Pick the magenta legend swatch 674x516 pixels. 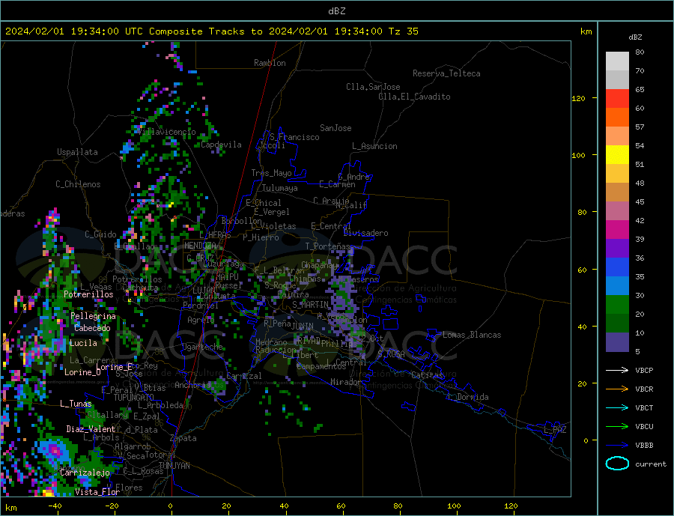coord(617,230)
